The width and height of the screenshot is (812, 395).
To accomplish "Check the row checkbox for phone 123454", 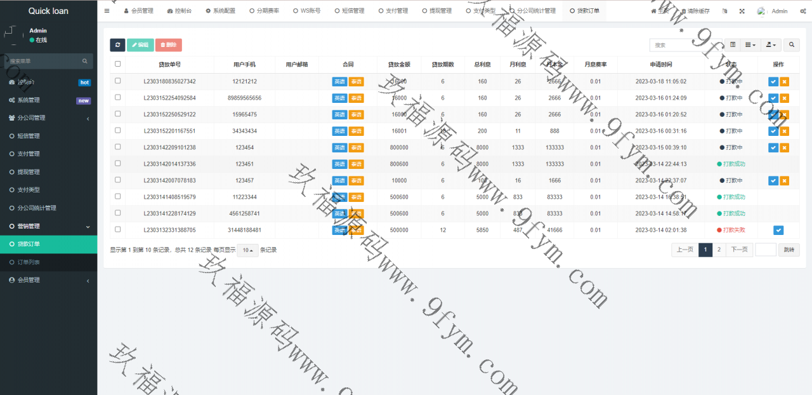I will [x=117, y=147].
